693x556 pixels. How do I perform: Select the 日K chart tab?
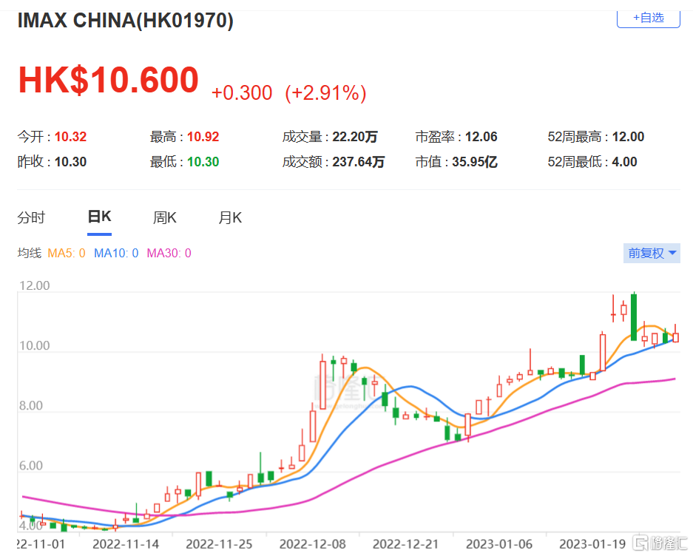click(x=99, y=217)
